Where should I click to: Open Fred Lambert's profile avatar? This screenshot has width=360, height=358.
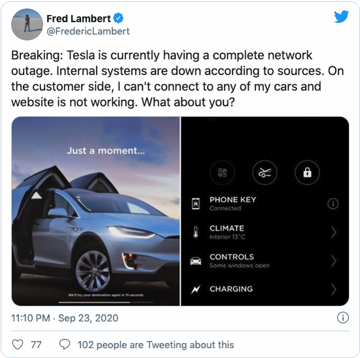27,24
